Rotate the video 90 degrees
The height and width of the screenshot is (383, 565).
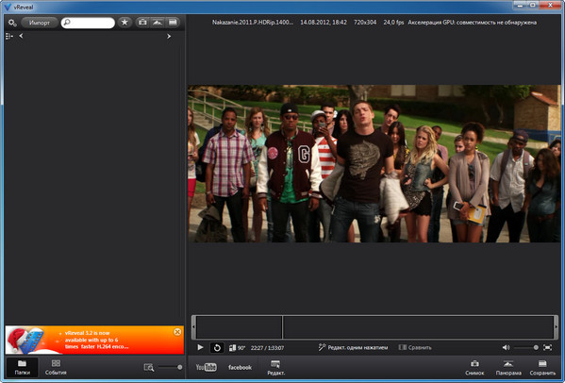[237, 348]
